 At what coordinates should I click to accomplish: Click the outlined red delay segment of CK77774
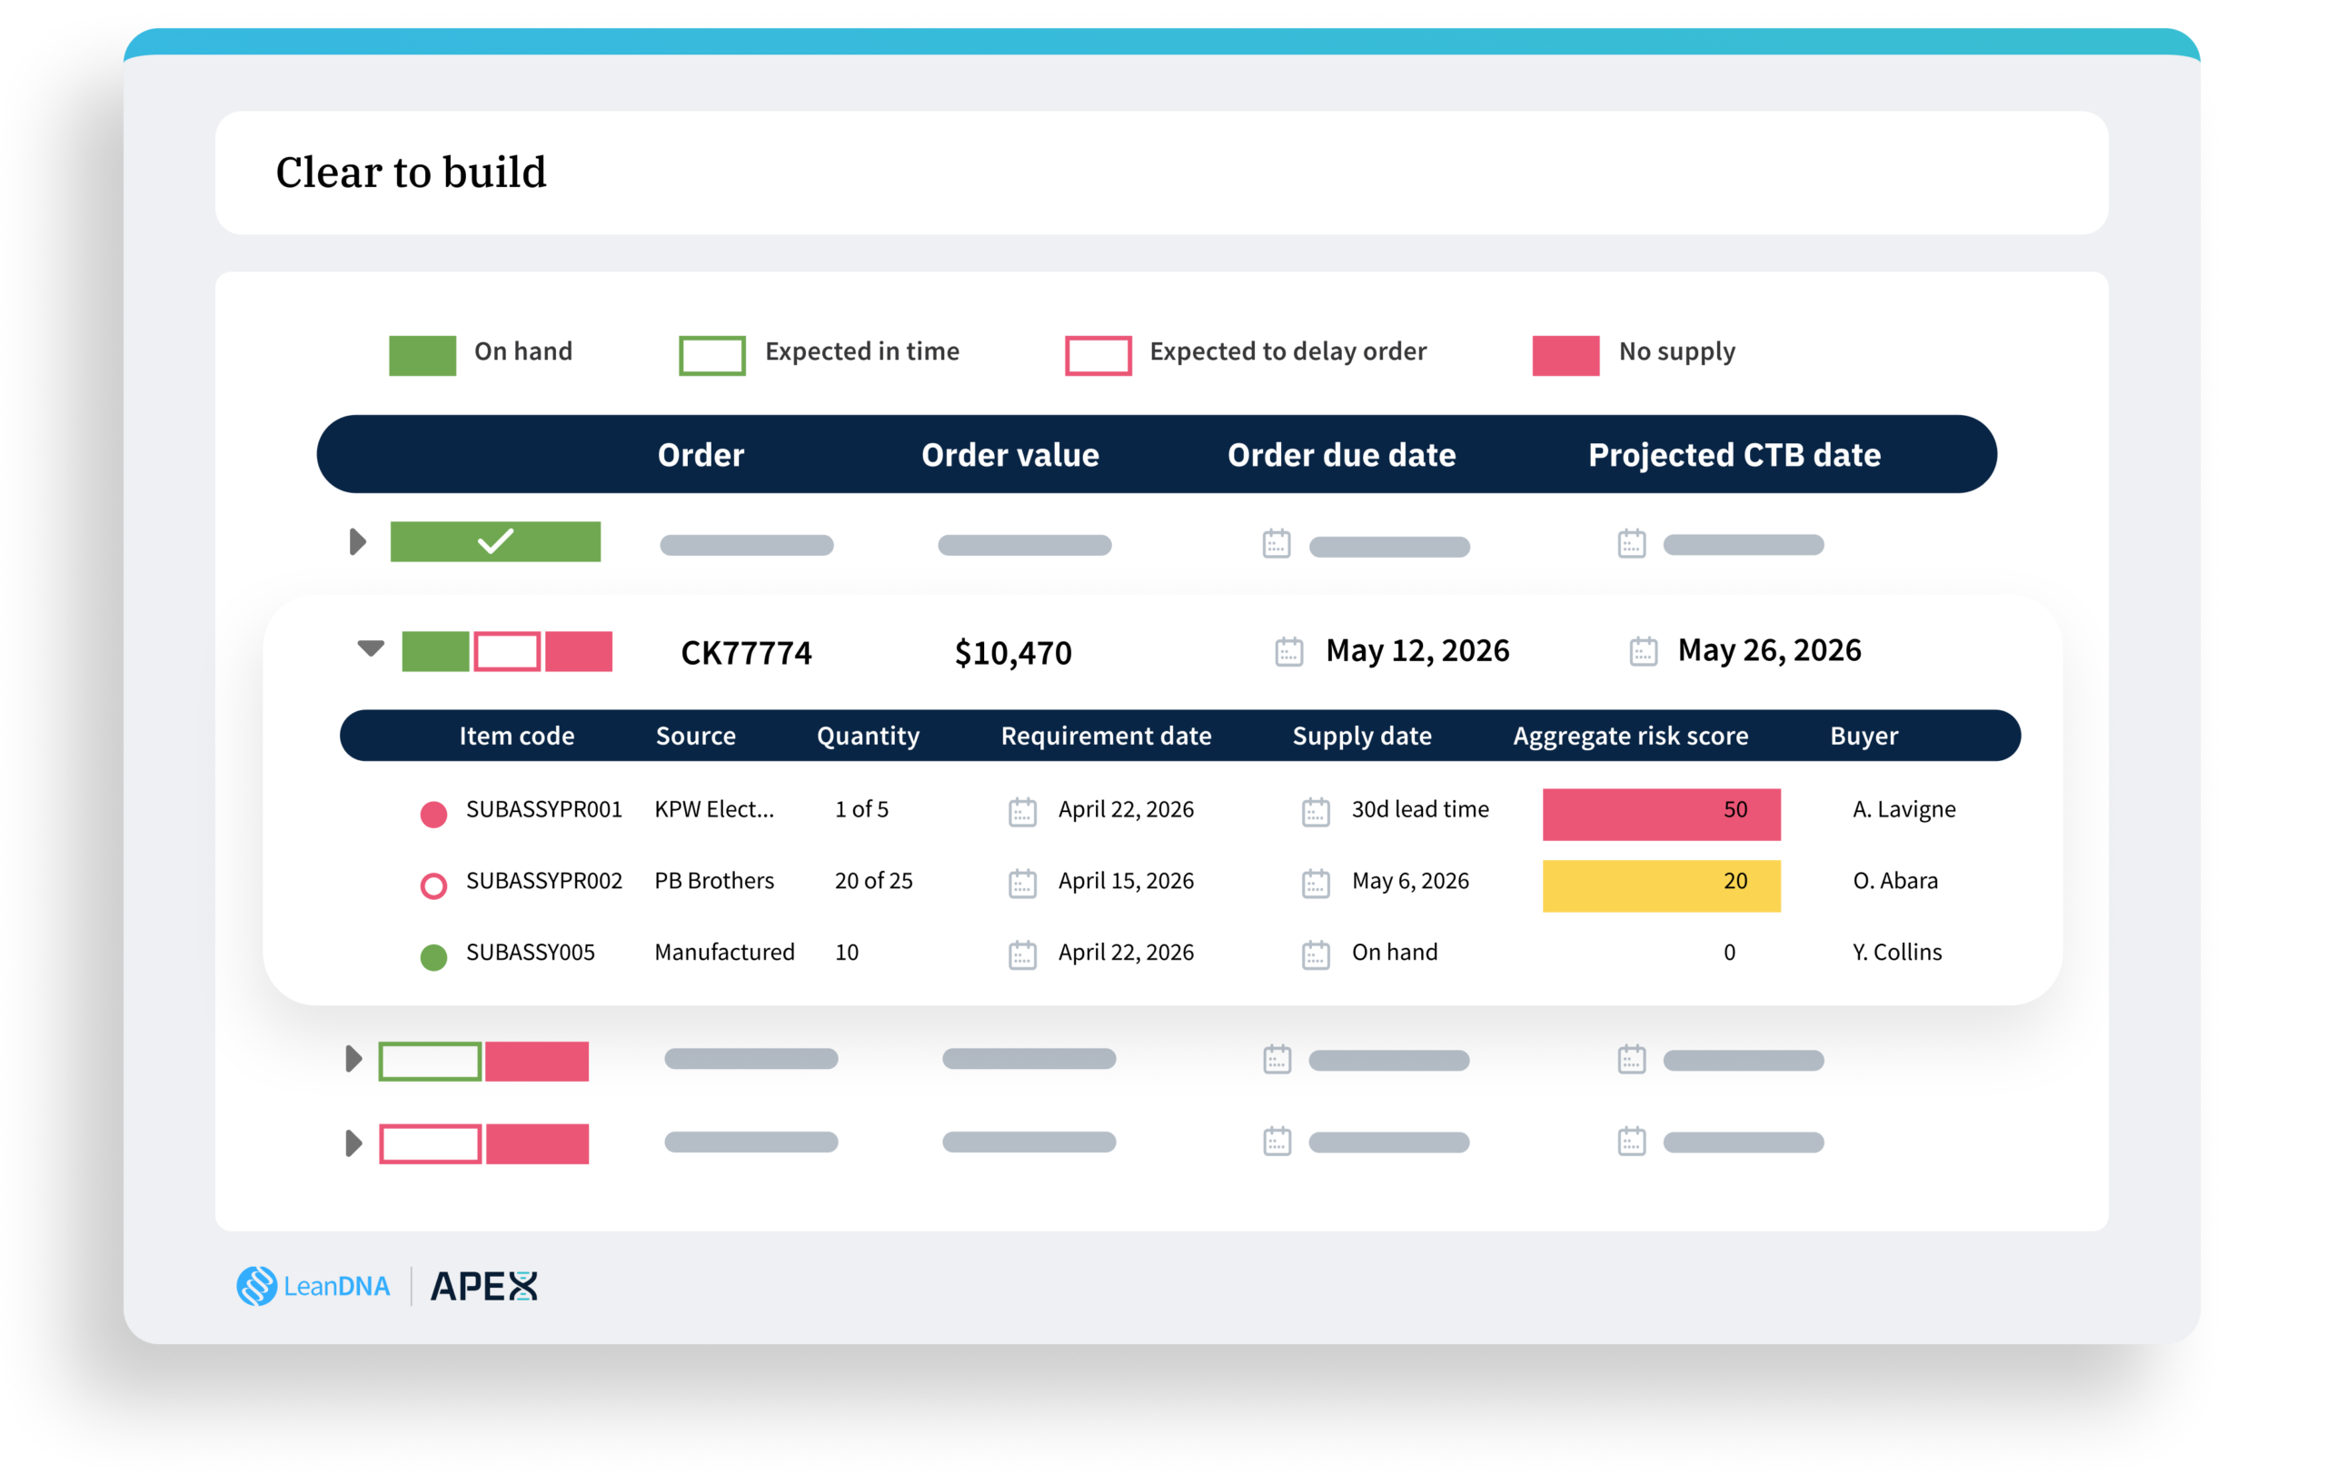pyautogui.click(x=507, y=651)
